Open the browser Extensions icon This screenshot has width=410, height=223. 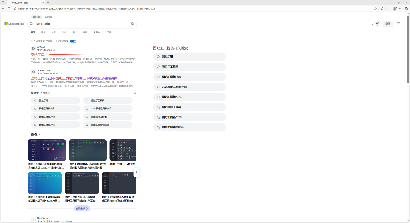point(382,9)
